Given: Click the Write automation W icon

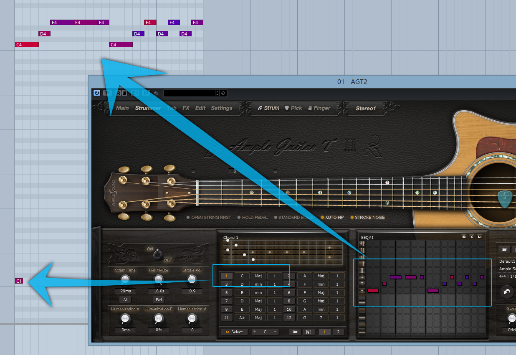Looking at the screenshot, I should click(124, 93).
